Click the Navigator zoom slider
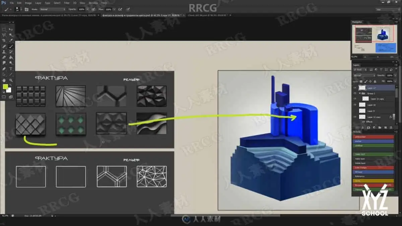Image resolution: width=402 pixels, height=226 pixels. point(379,57)
